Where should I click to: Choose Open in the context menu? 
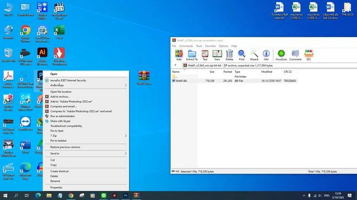click(86, 74)
